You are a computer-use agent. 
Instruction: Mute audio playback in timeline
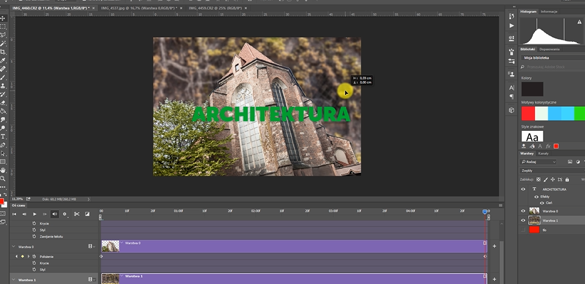[54, 214]
